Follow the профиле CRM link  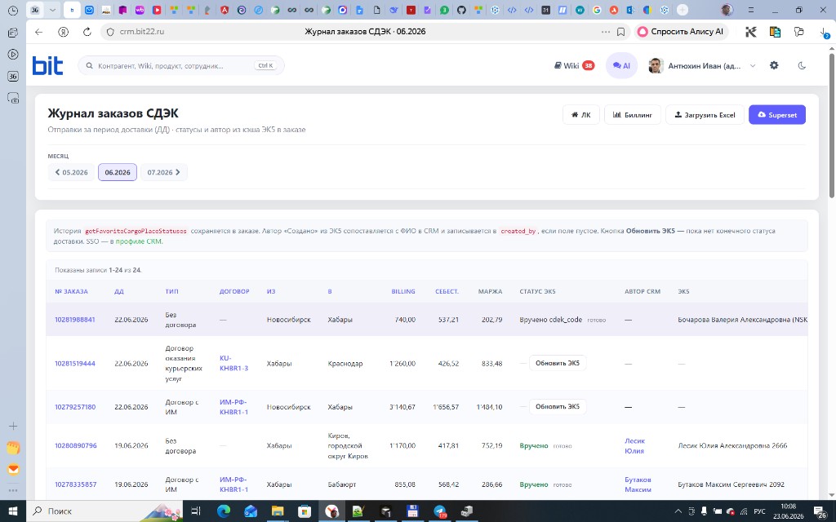click(139, 241)
